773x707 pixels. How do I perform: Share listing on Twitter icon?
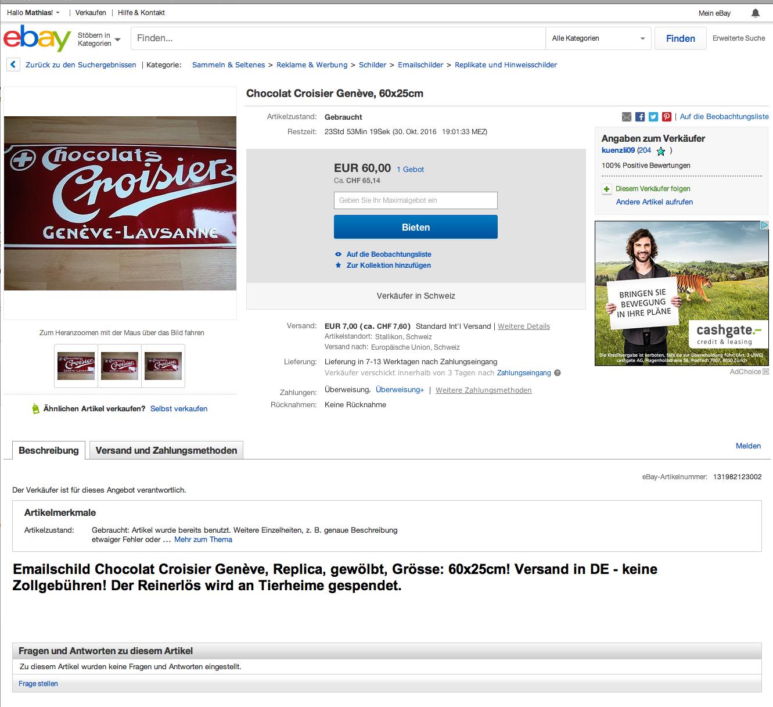click(x=653, y=117)
